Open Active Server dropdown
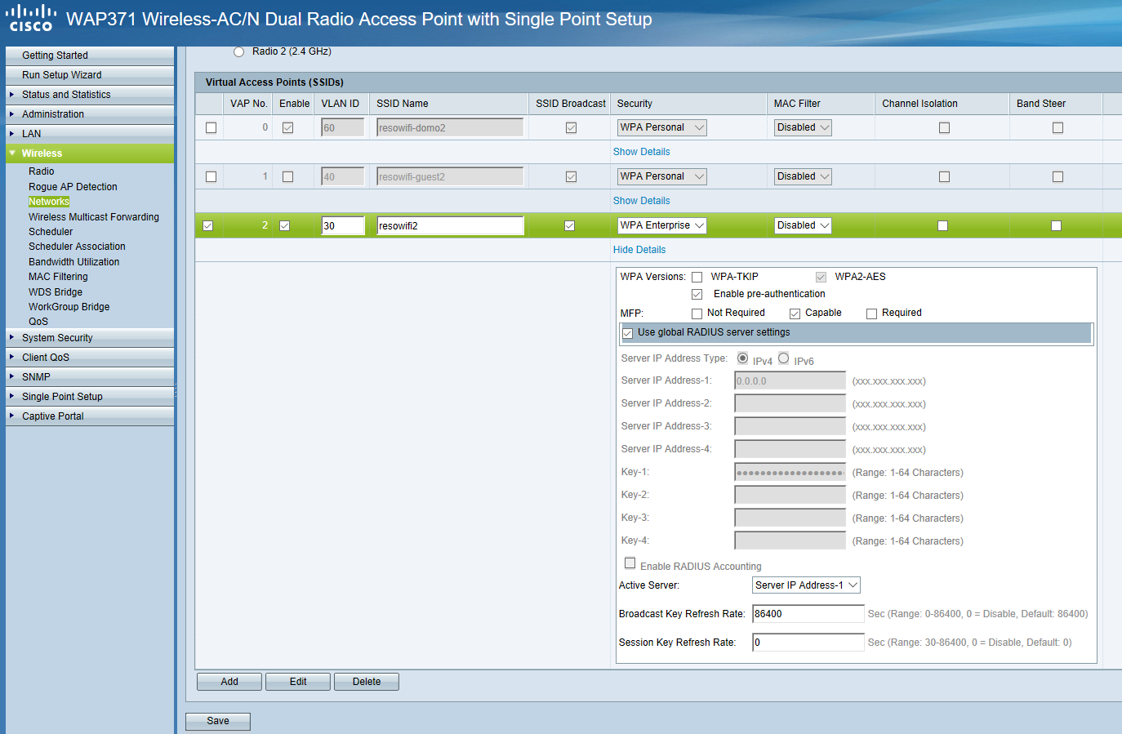Screen dimensions: 1122x734 click(806, 585)
